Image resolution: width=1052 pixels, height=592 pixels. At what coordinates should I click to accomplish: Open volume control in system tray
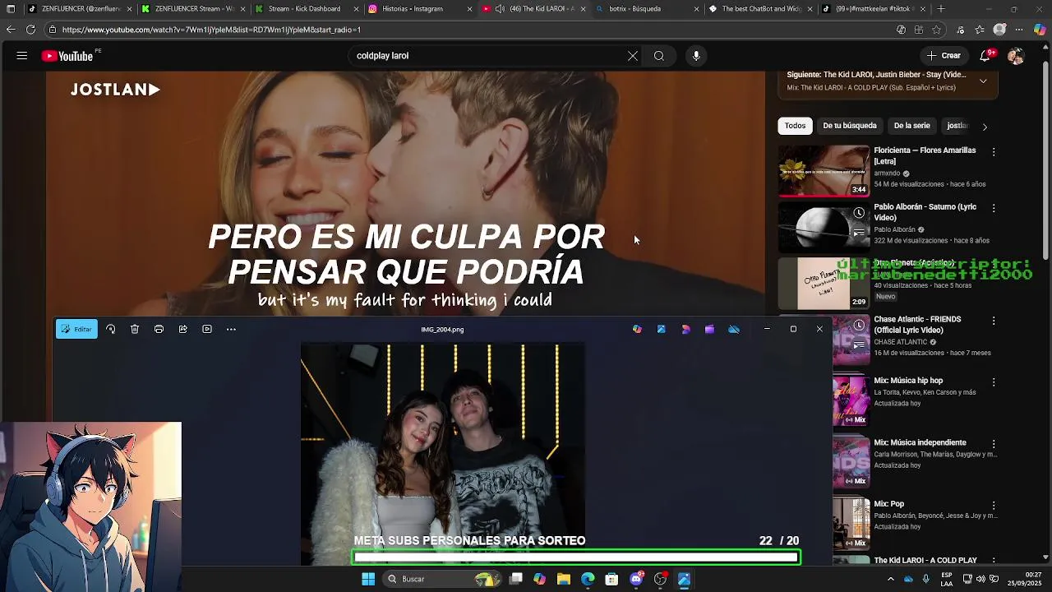(980, 579)
